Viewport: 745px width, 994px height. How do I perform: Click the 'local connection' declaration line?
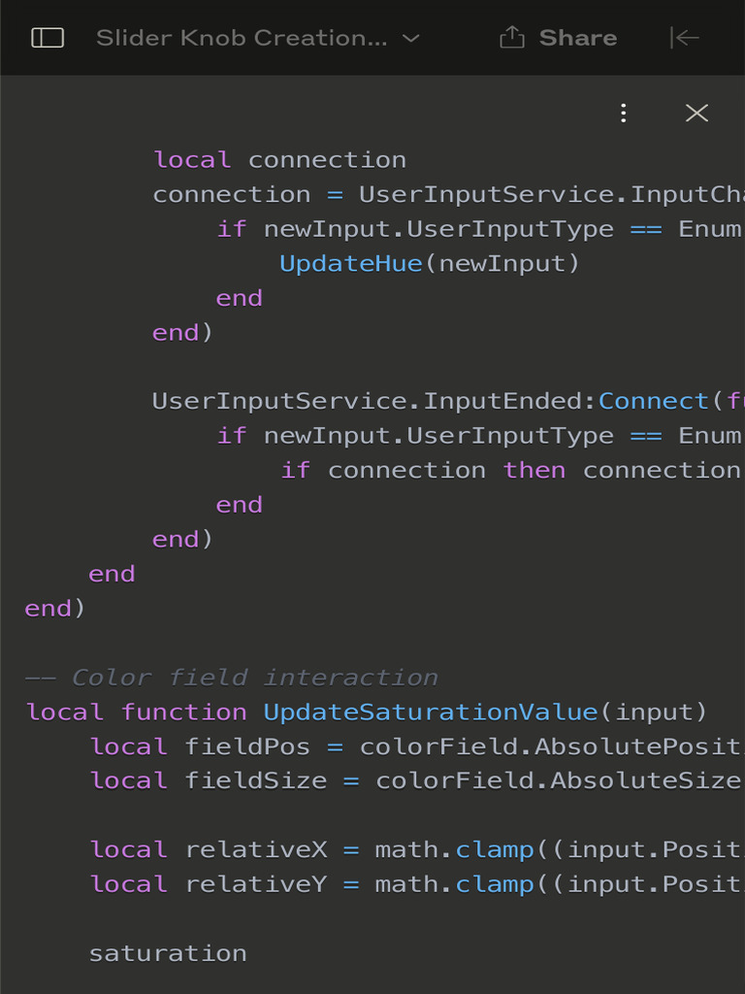pyautogui.click(x=279, y=159)
